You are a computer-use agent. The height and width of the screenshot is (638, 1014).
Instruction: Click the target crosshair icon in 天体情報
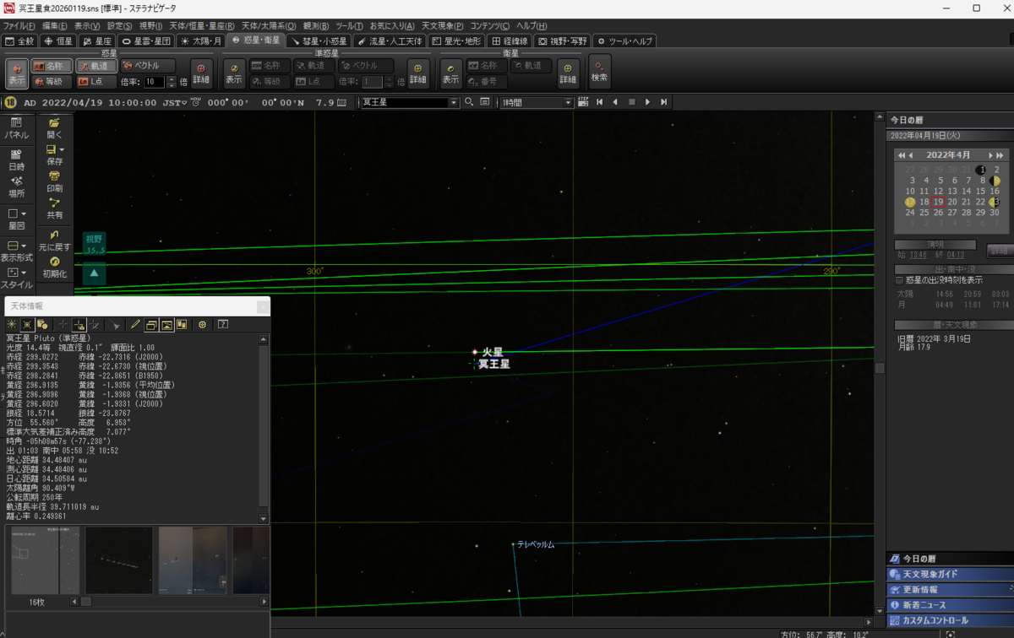tap(202, 325)
